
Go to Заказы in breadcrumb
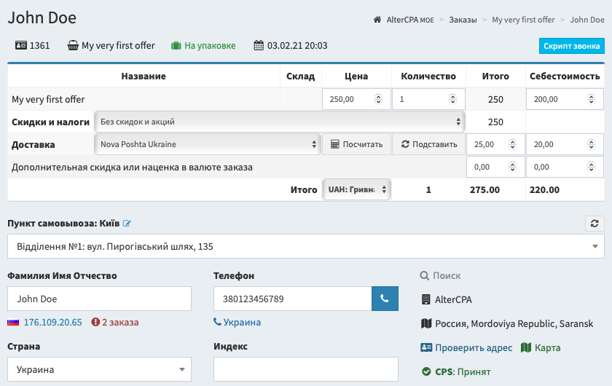click(x=463, y=20)
